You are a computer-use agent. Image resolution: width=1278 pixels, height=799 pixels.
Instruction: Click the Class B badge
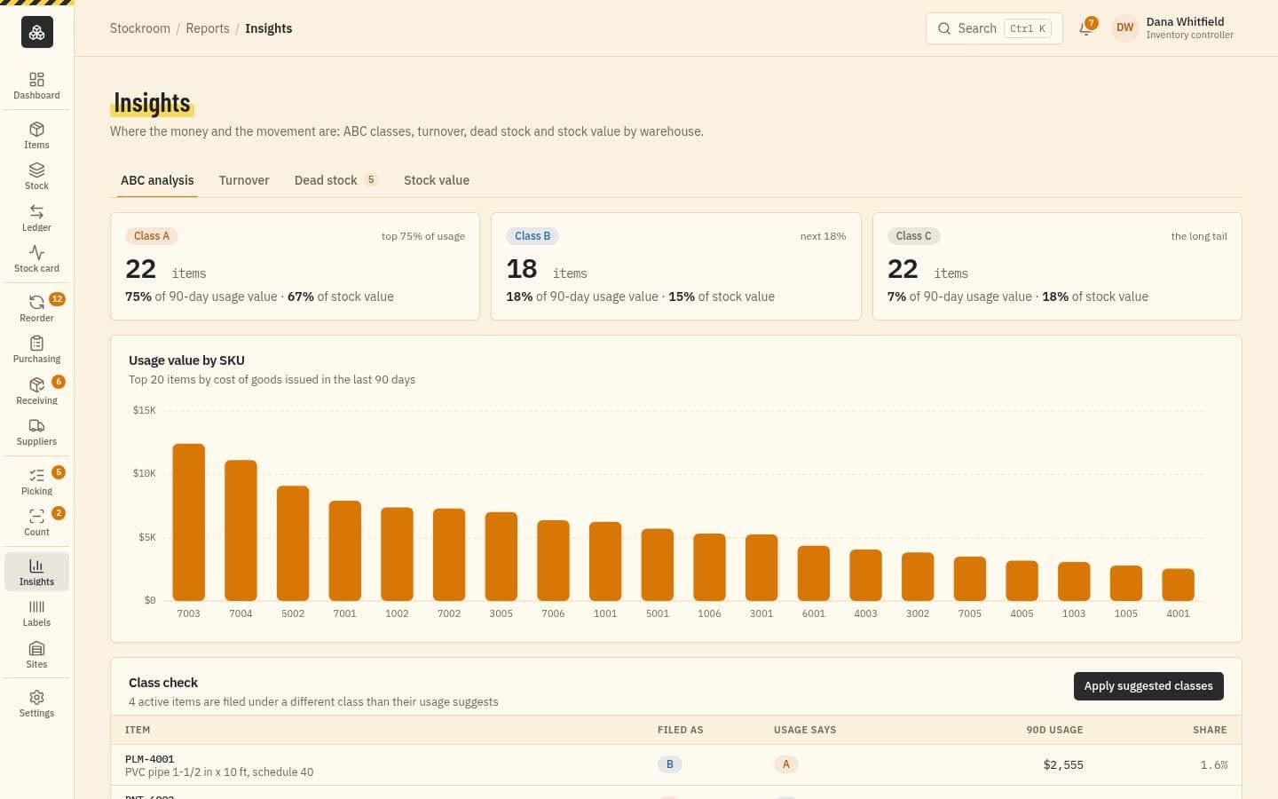tap(532, 236)
